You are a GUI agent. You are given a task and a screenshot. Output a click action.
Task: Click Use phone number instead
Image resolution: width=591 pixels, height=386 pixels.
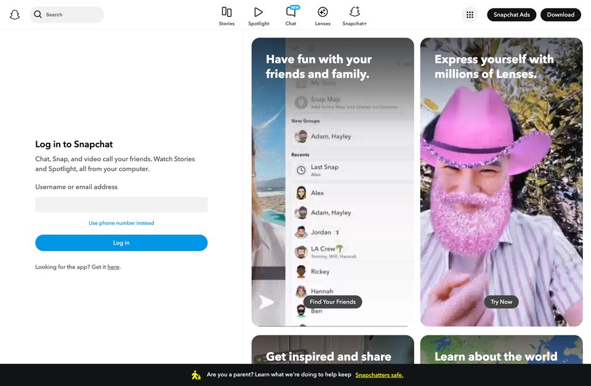pos(121,223)
